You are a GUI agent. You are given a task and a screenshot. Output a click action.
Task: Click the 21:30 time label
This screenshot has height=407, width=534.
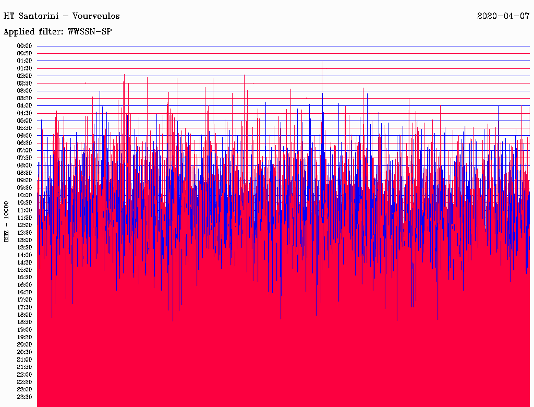click(25, 367)
